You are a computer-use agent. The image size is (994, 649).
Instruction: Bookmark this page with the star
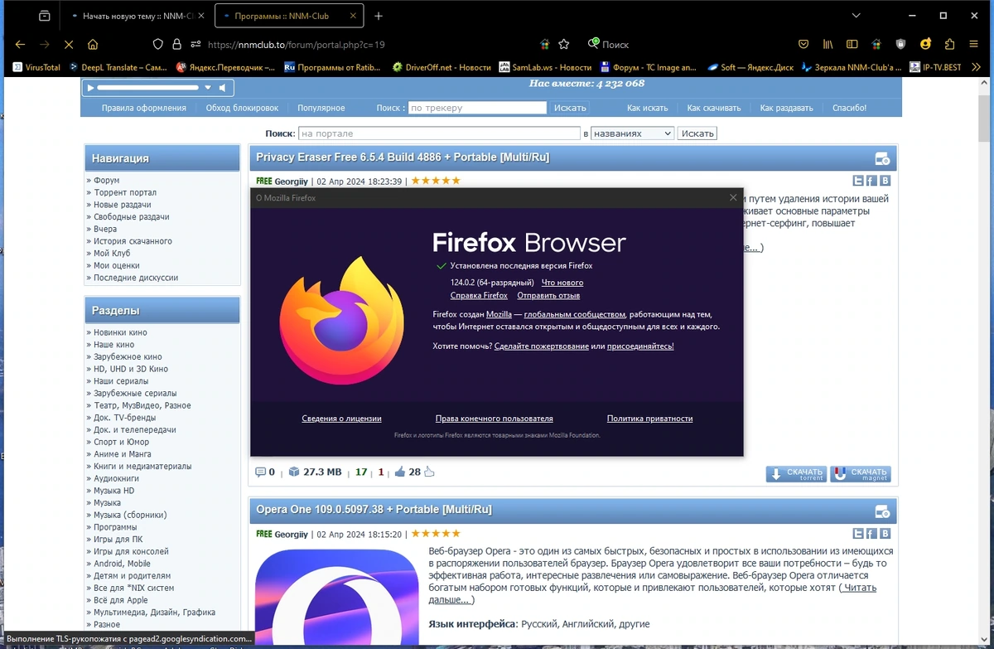(564, 45)
